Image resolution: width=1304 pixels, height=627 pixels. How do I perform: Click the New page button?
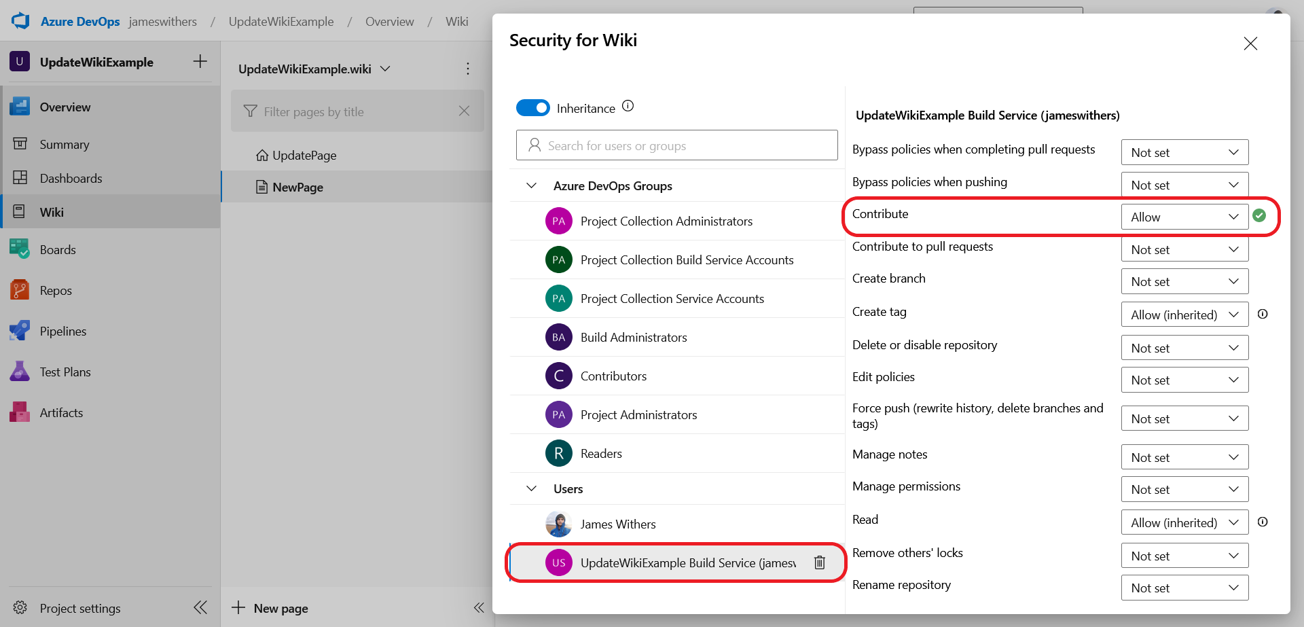[x=270, y=608]
